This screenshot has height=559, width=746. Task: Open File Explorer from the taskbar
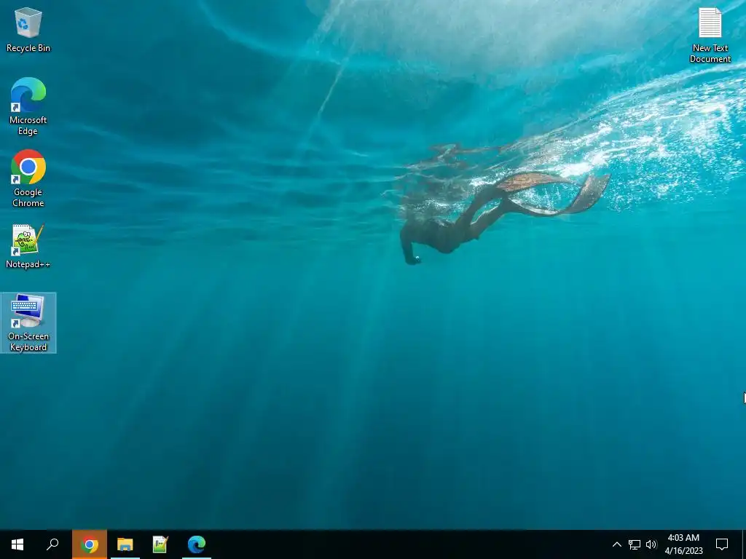tap(125, 544)
